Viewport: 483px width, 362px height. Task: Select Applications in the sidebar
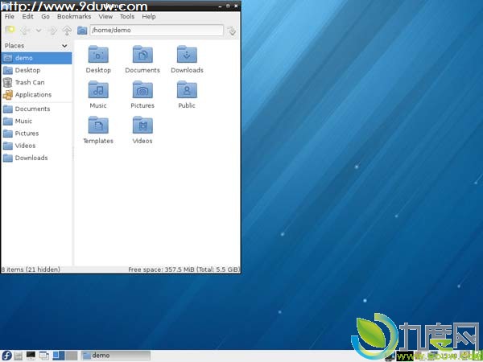pos(32,94)
